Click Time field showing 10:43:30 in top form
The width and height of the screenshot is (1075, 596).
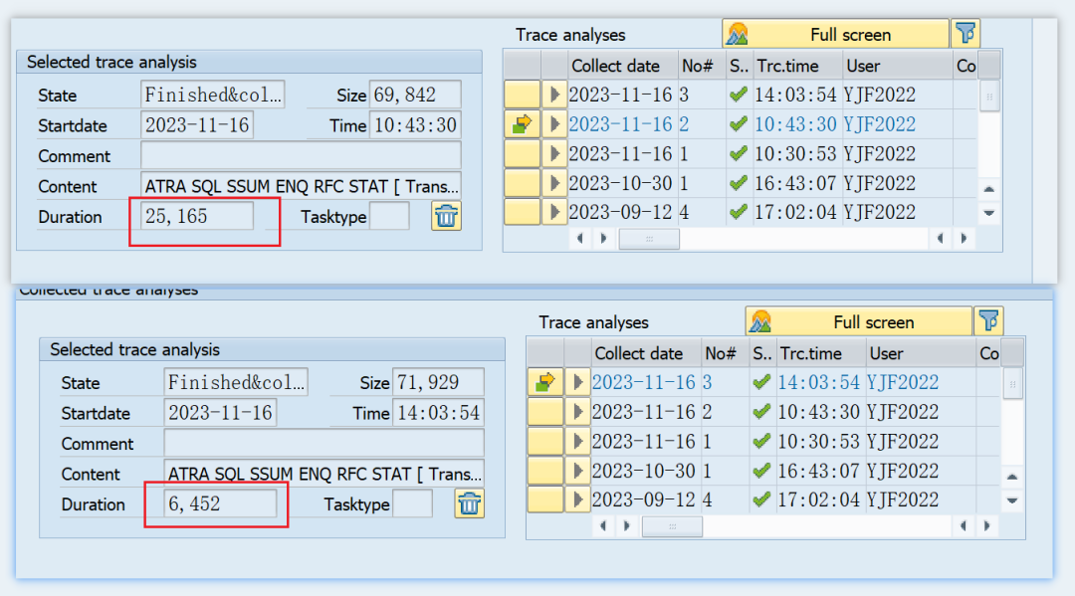pyautogui.click(x=415, y=125)
